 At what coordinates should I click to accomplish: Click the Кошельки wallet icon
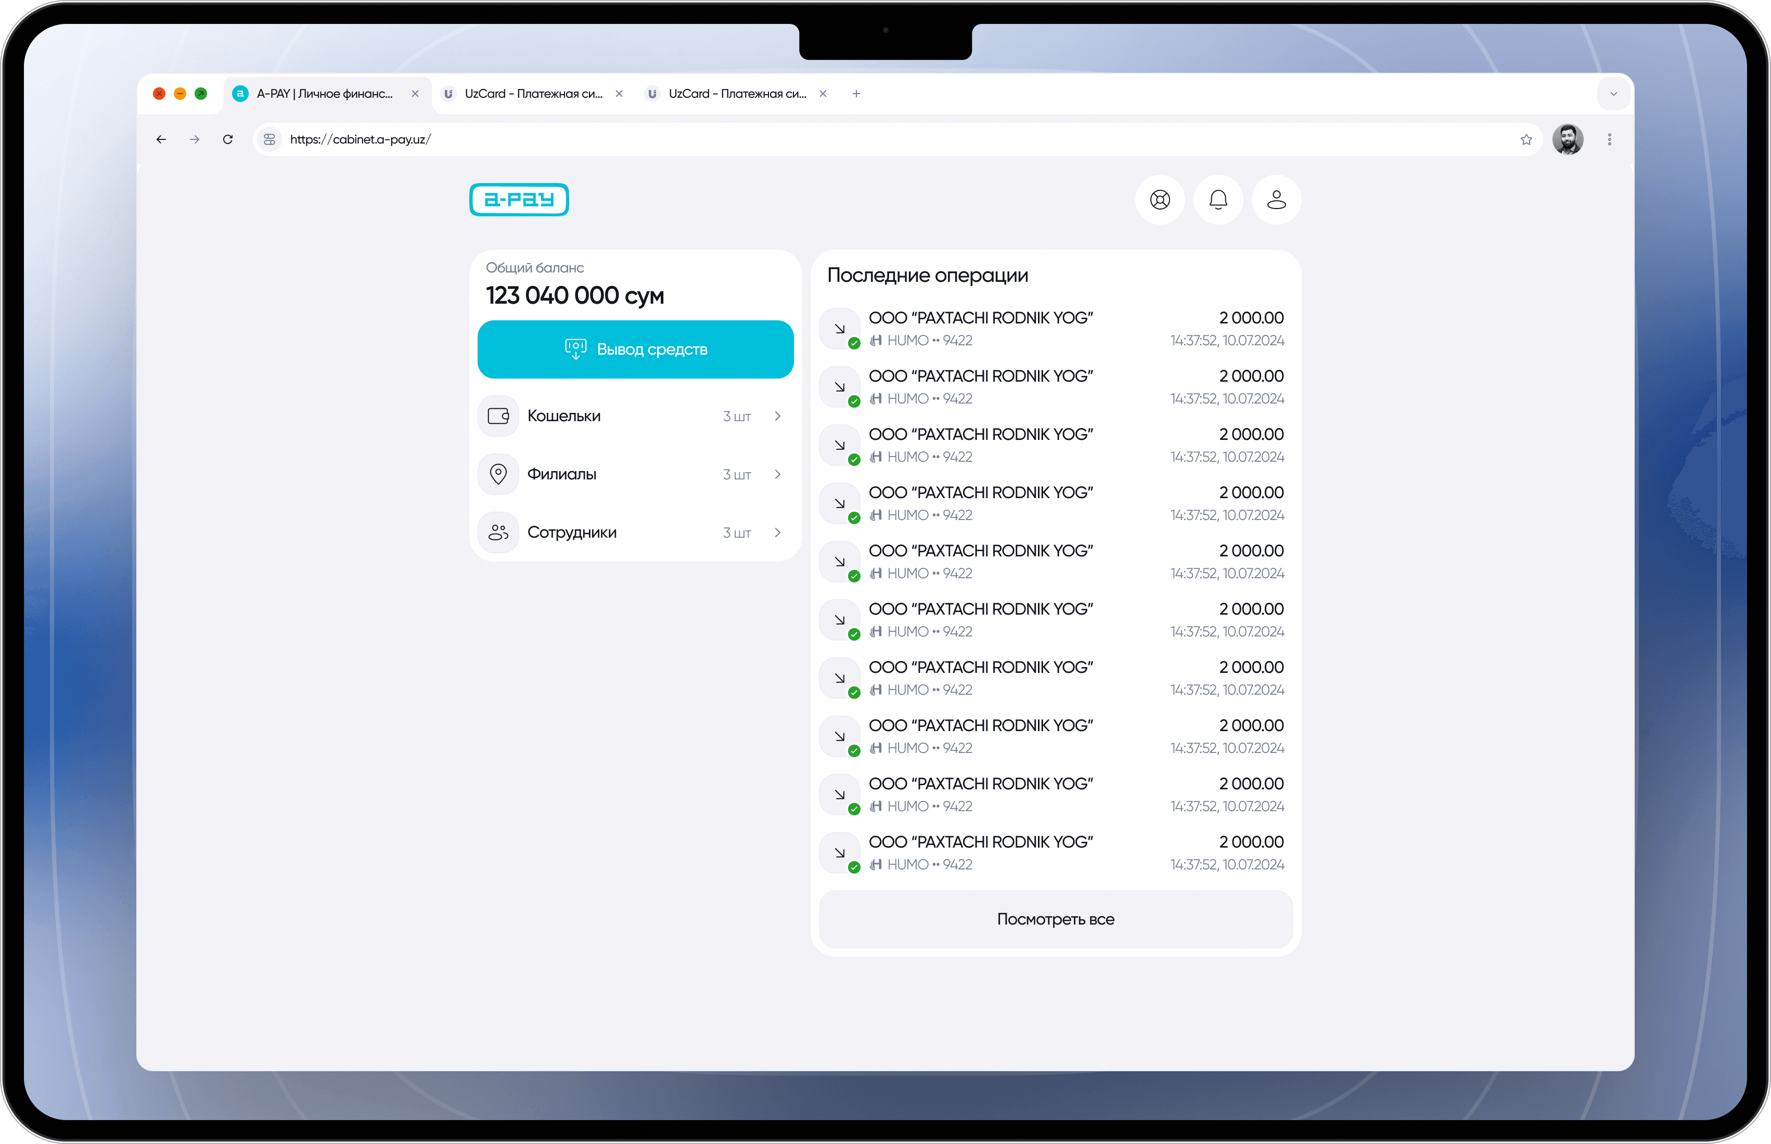click(498, 416)
